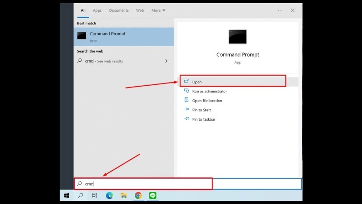
Task: Click Open to launch Command Prompt
Action: pyautogui.click(x=197, y=82)
